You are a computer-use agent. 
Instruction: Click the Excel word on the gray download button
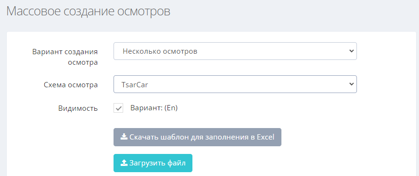(x=266, y=137)
